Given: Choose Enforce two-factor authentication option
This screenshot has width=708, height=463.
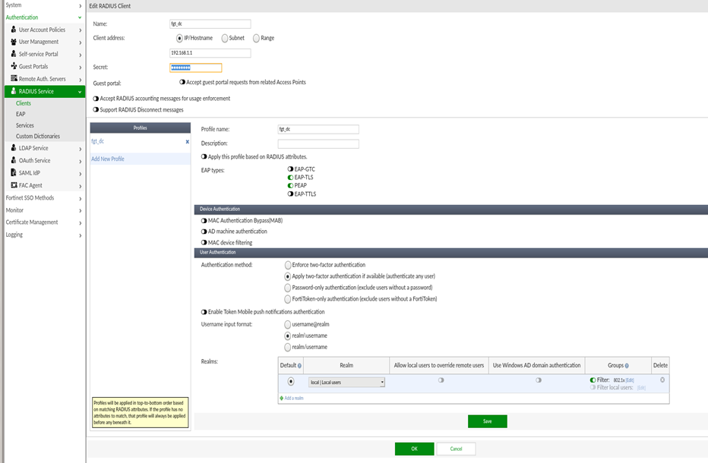Looking at the screenshot, I should (287, 265).
